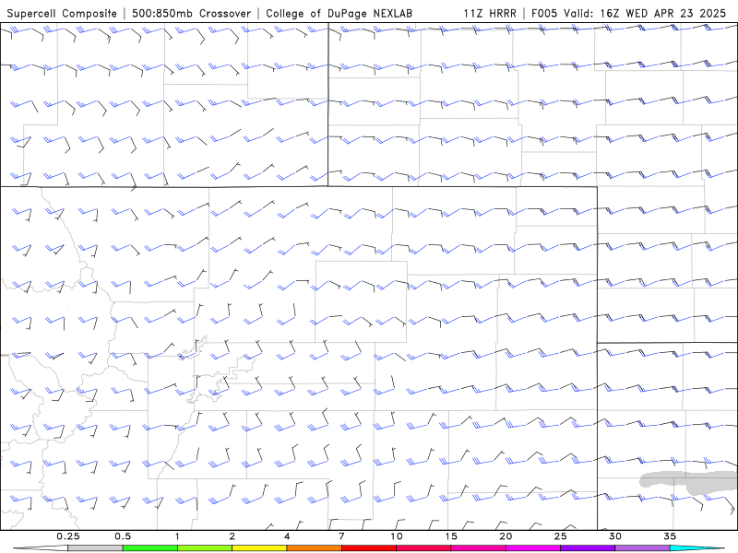Click the "2" legend value

click(232, 536)
